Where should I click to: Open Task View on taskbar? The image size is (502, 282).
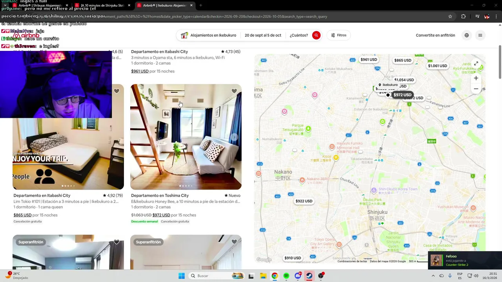coord(251,276)
